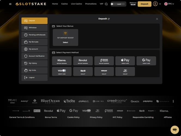Select Revolut instant banking
This screenshot has height=136, width=181.
[83, 61]
